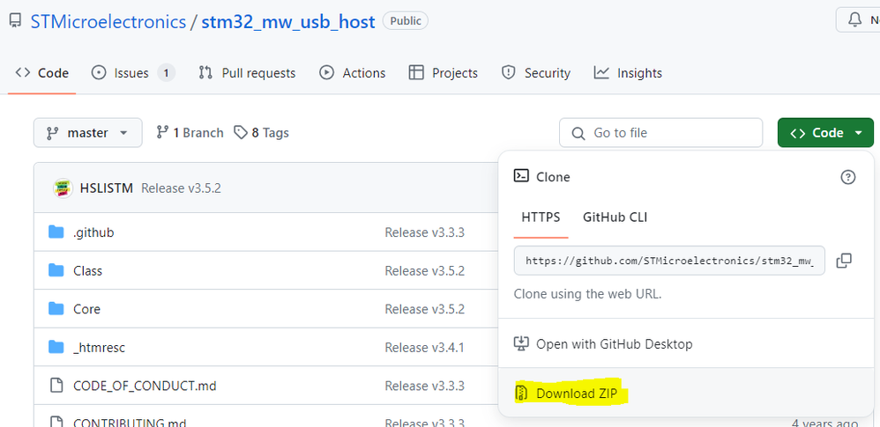Click the search magnifier icon
The image size is (880, 427).
[x=578, y=133]
